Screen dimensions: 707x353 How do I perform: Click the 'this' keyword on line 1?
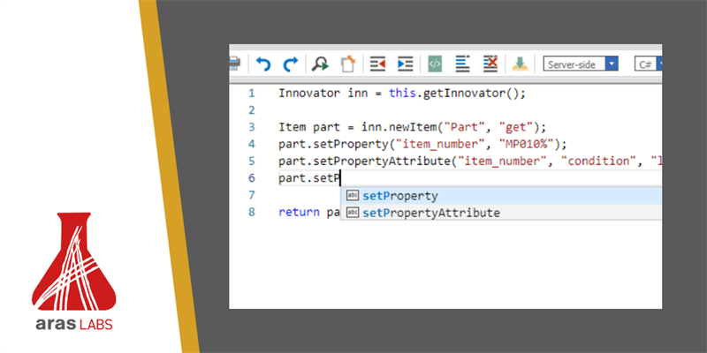[x=404, y=94]
